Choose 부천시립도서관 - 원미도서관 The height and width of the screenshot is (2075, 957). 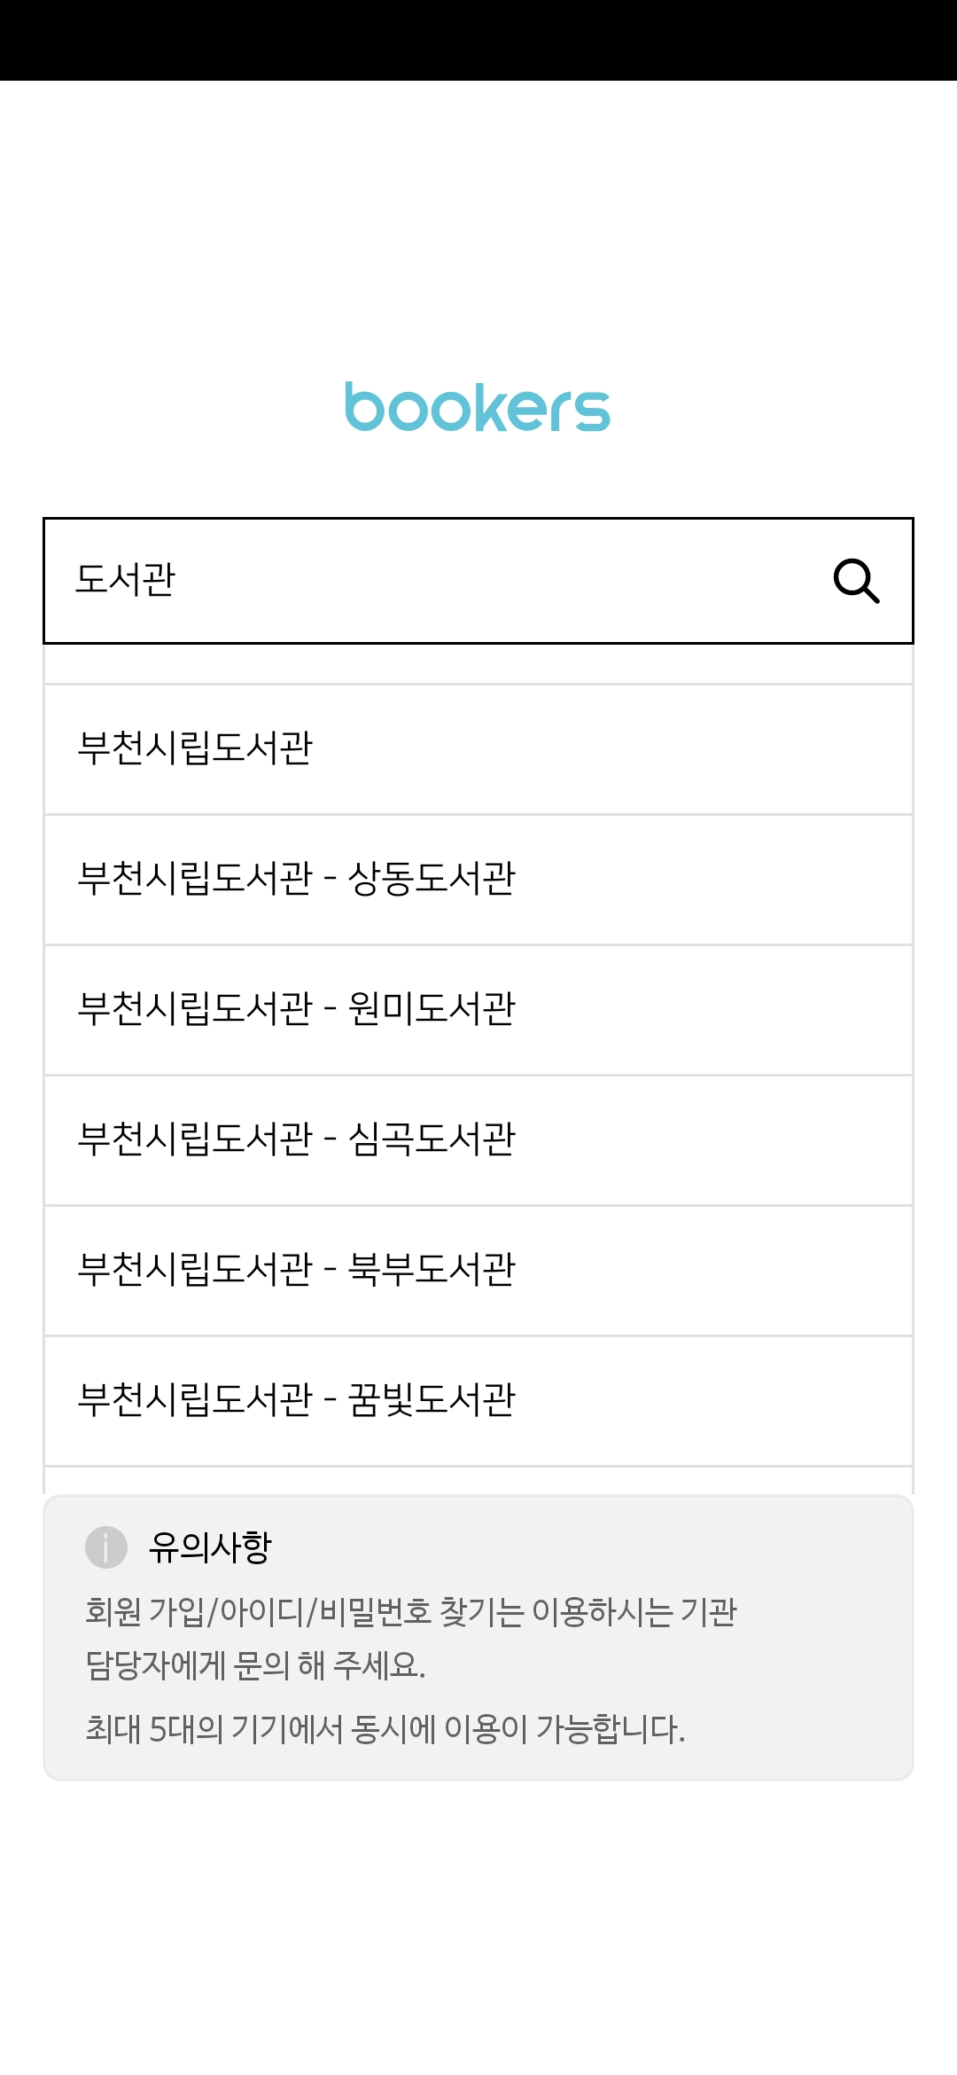point(478,1010)
